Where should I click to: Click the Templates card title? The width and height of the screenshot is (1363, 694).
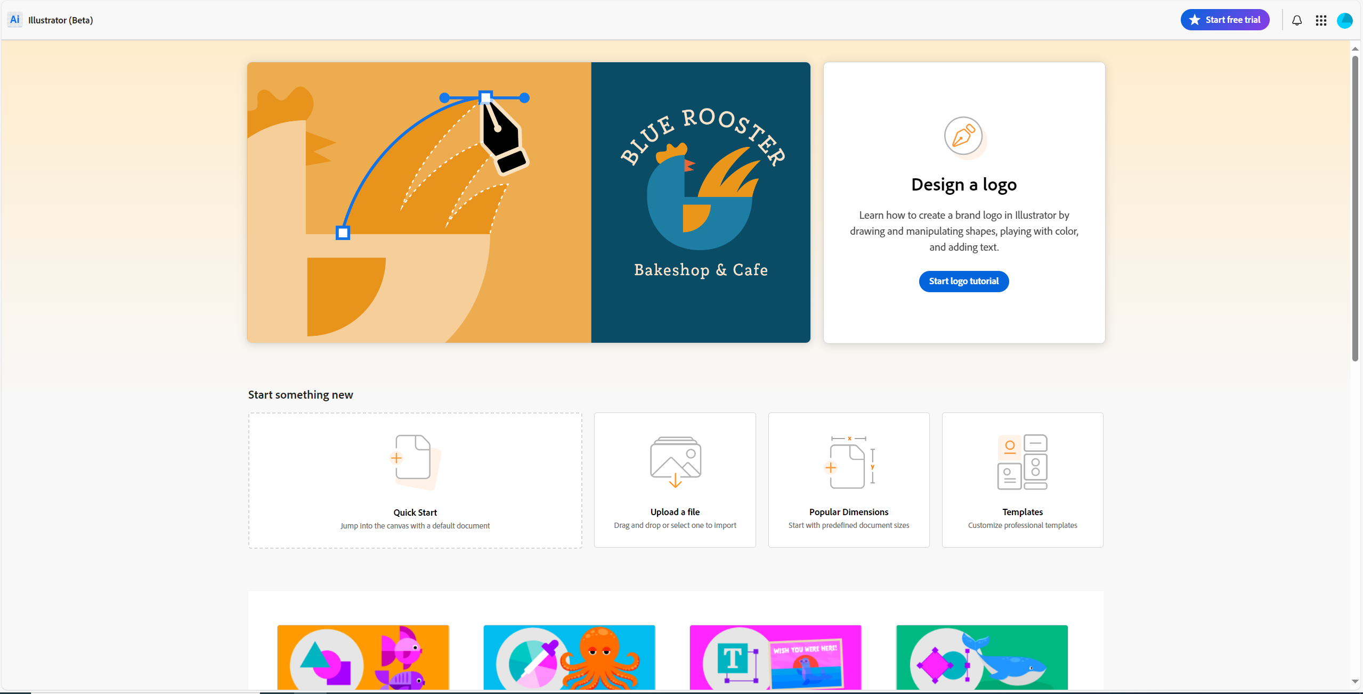(x=1022, y=512)
